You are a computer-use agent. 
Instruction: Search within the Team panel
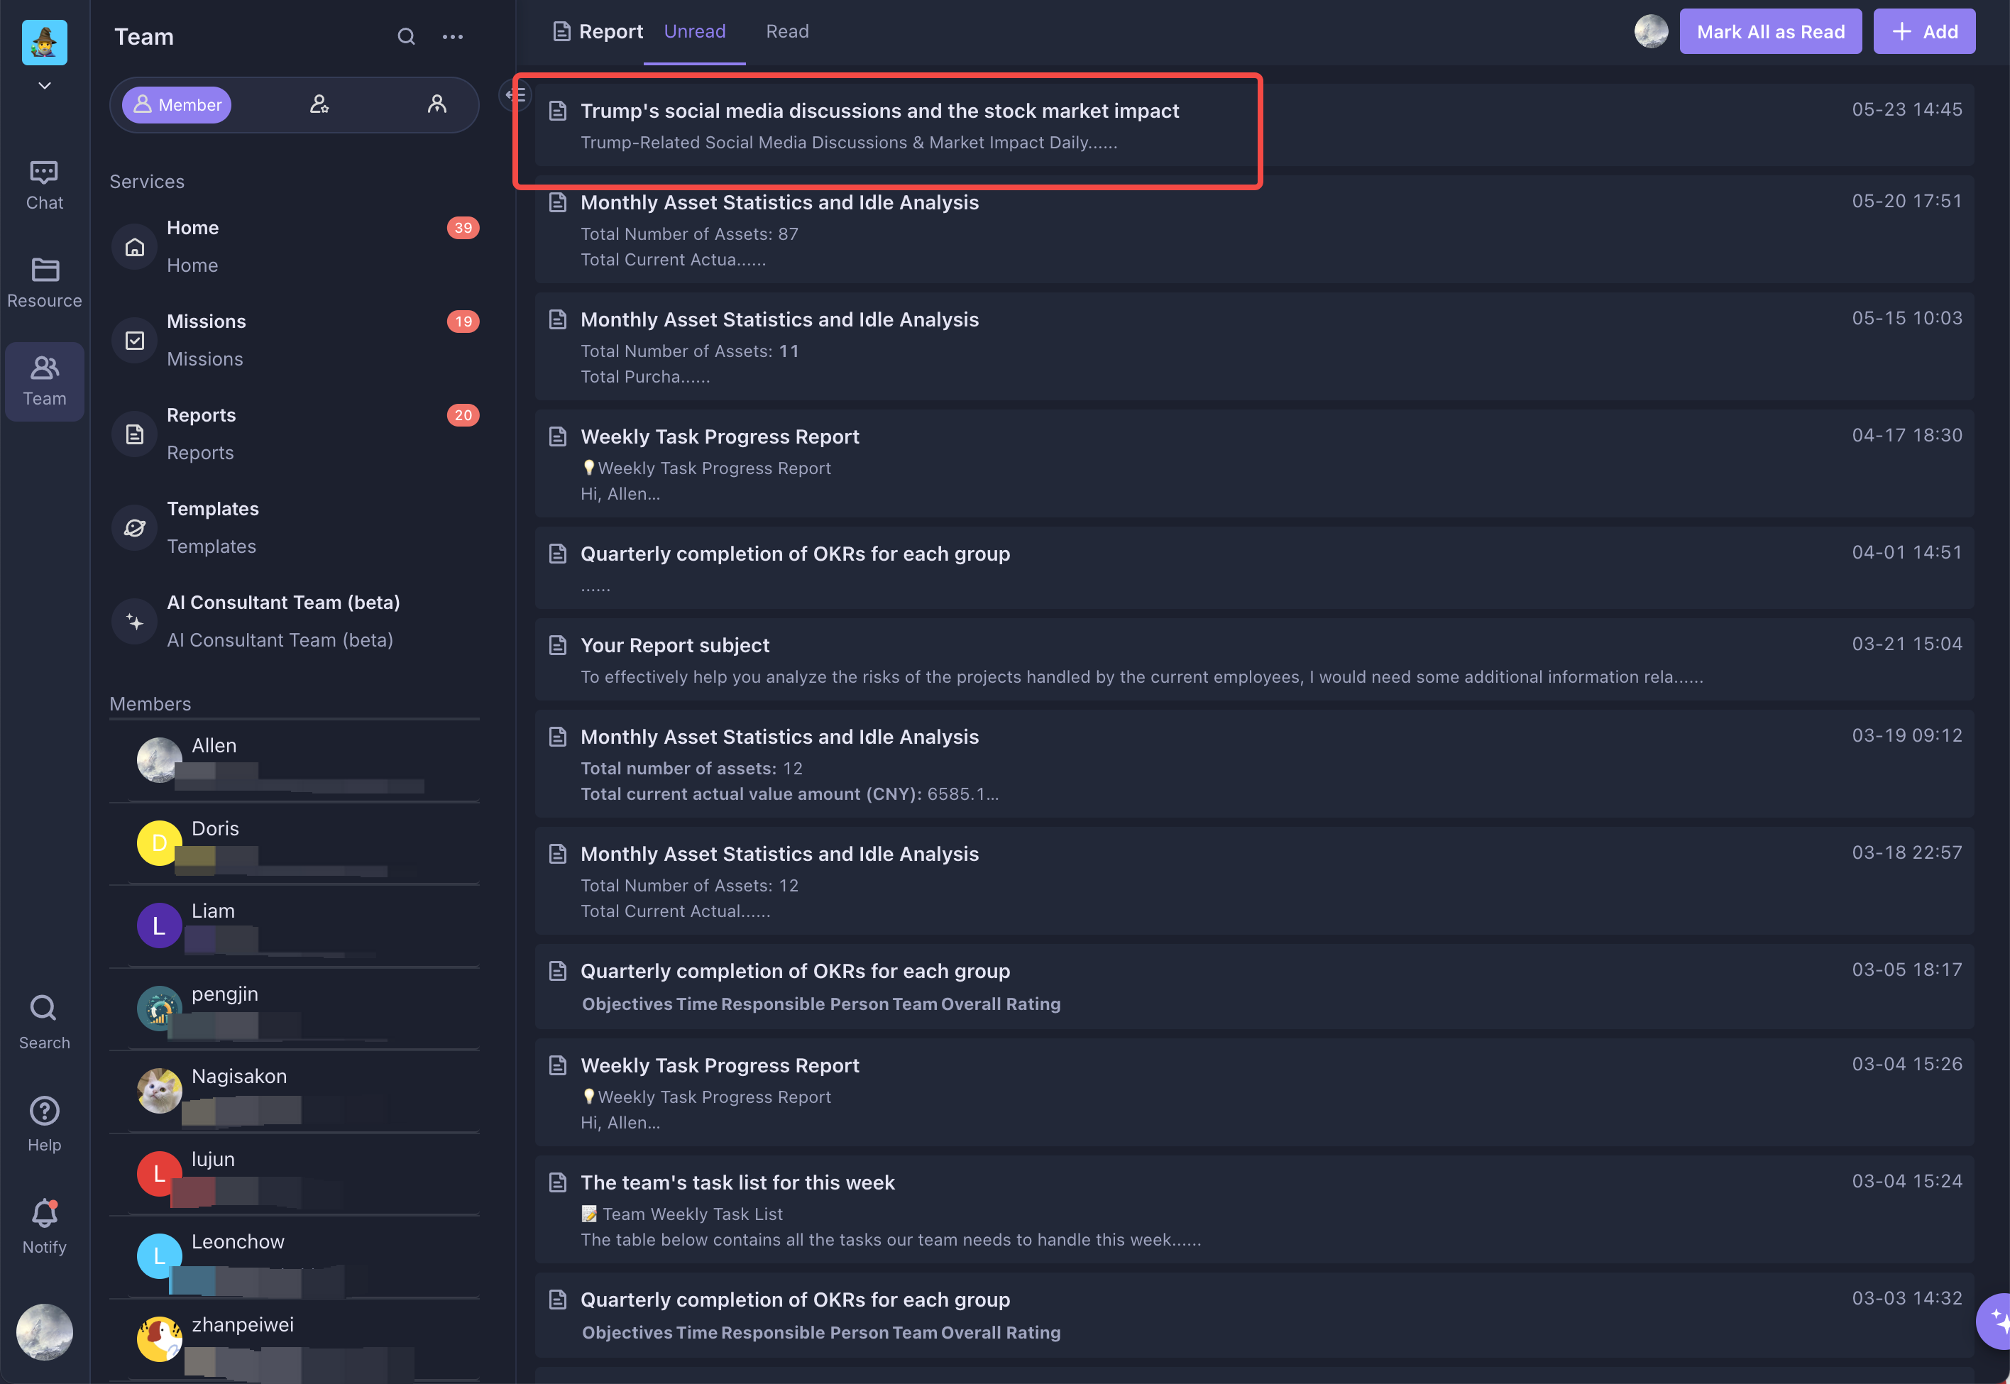(x=406, y=36)
